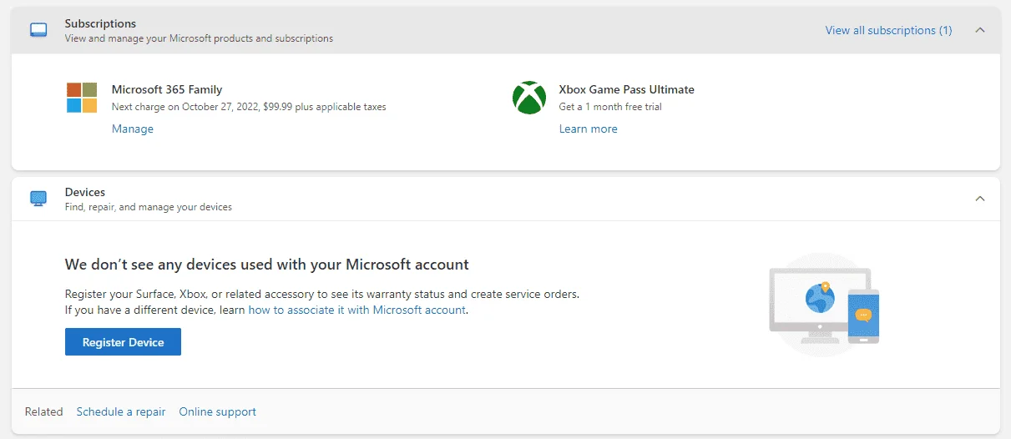1011x439 pixels.
Task: Click the no devices used heading
Action: point(267,265)
